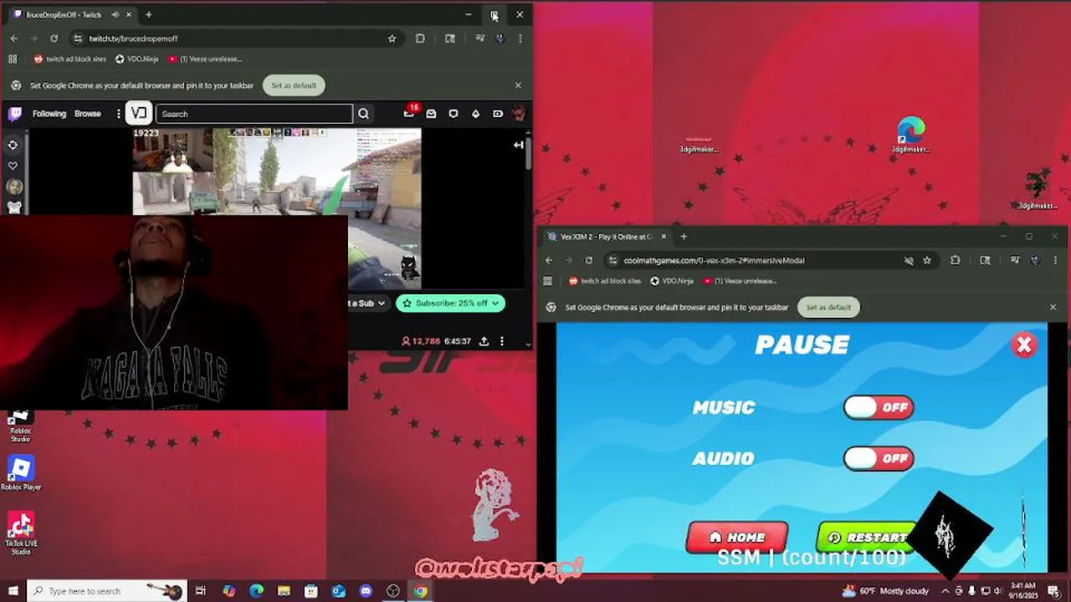Open Browse on Twitch nav
Image resolution: width=1071 pixels, height=602 pixels.
[x=88, y=114]
